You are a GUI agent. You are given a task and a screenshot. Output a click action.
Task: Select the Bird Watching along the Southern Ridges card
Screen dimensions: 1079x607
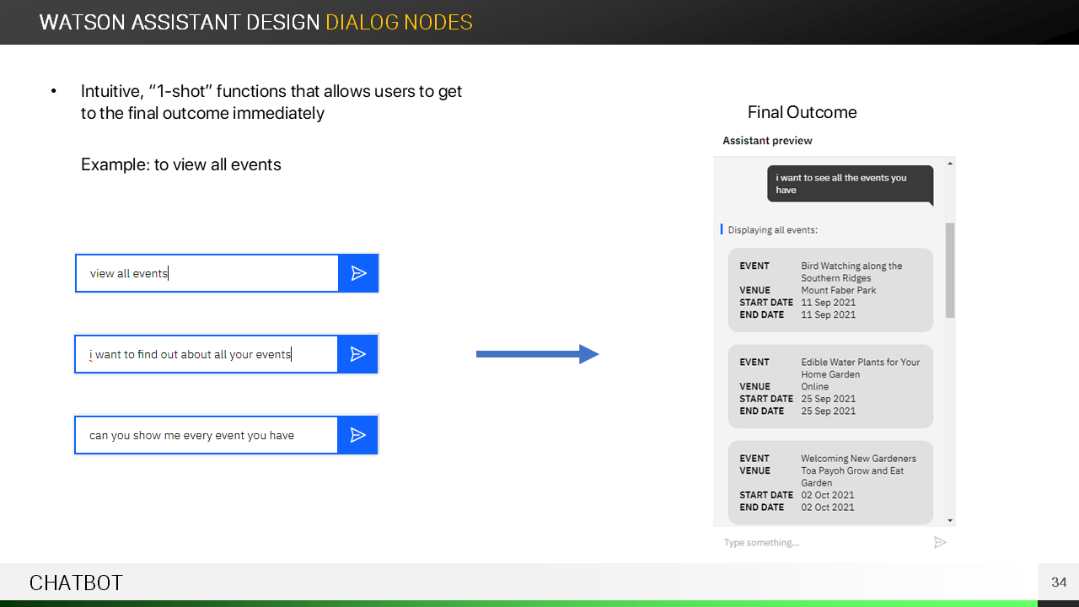coord(830,290)
